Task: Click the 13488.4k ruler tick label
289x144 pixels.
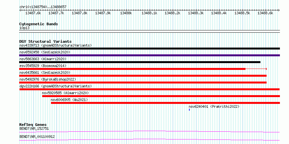Action: [219, 13]
